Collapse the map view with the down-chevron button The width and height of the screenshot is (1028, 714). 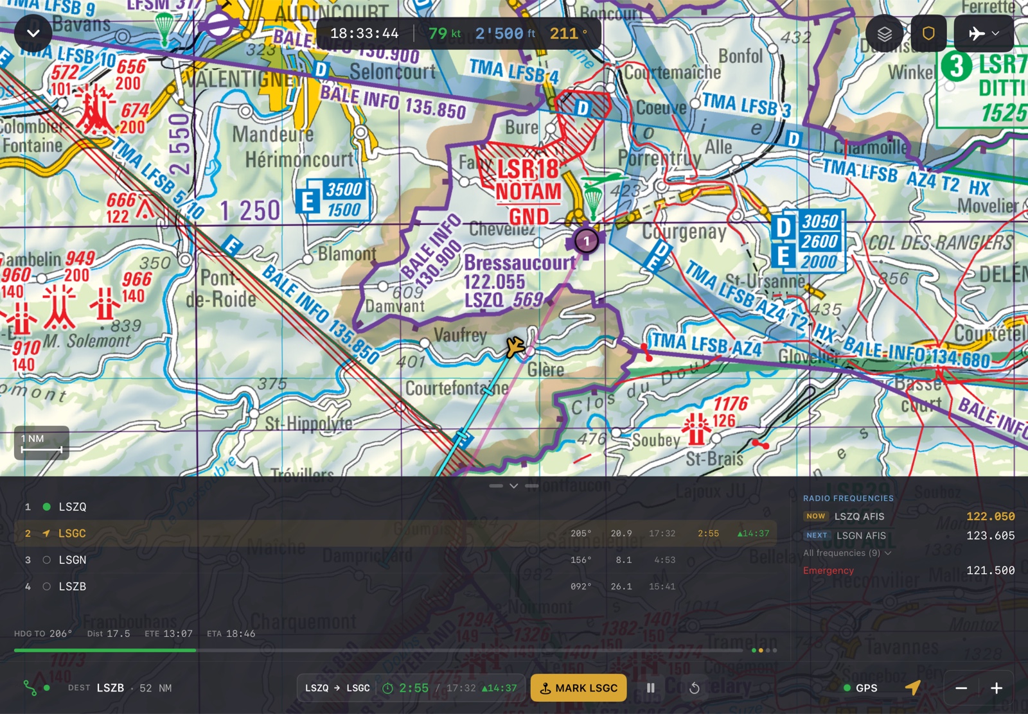tap(33, 33)
